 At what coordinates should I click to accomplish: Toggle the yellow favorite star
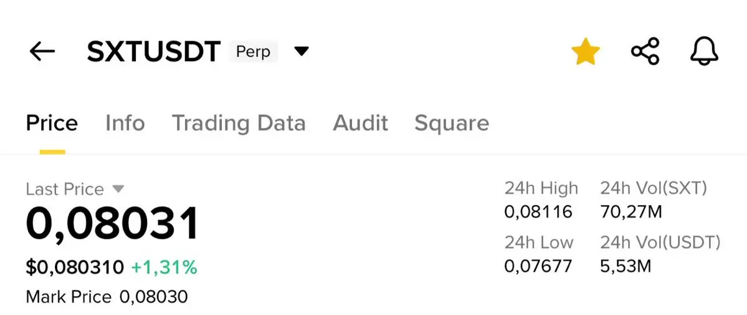click(x=586, y=51)
